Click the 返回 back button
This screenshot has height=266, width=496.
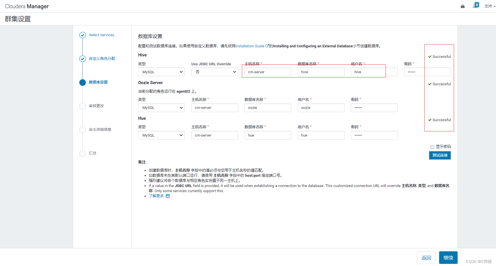pos(426,258)
